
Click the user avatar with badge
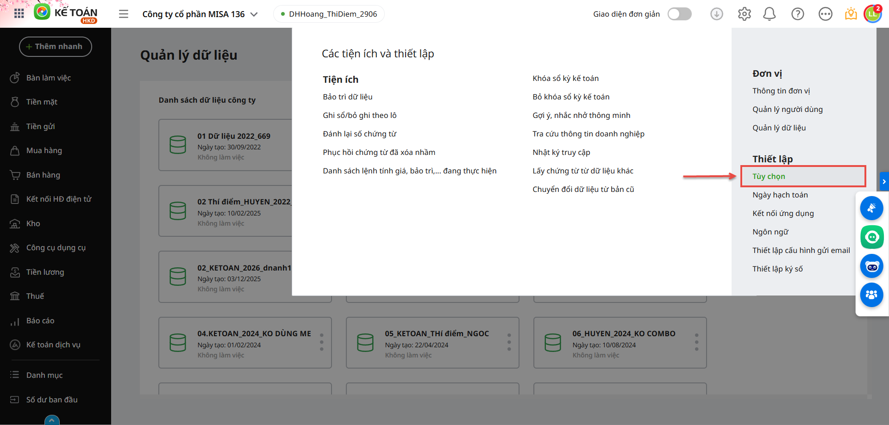[x=872, y=13]
